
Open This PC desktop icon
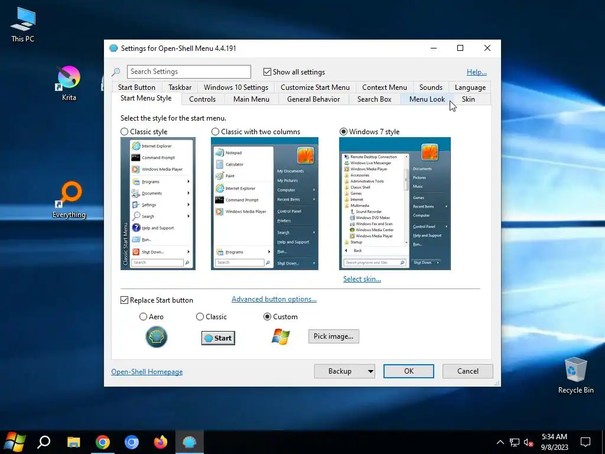coord(23,25)
